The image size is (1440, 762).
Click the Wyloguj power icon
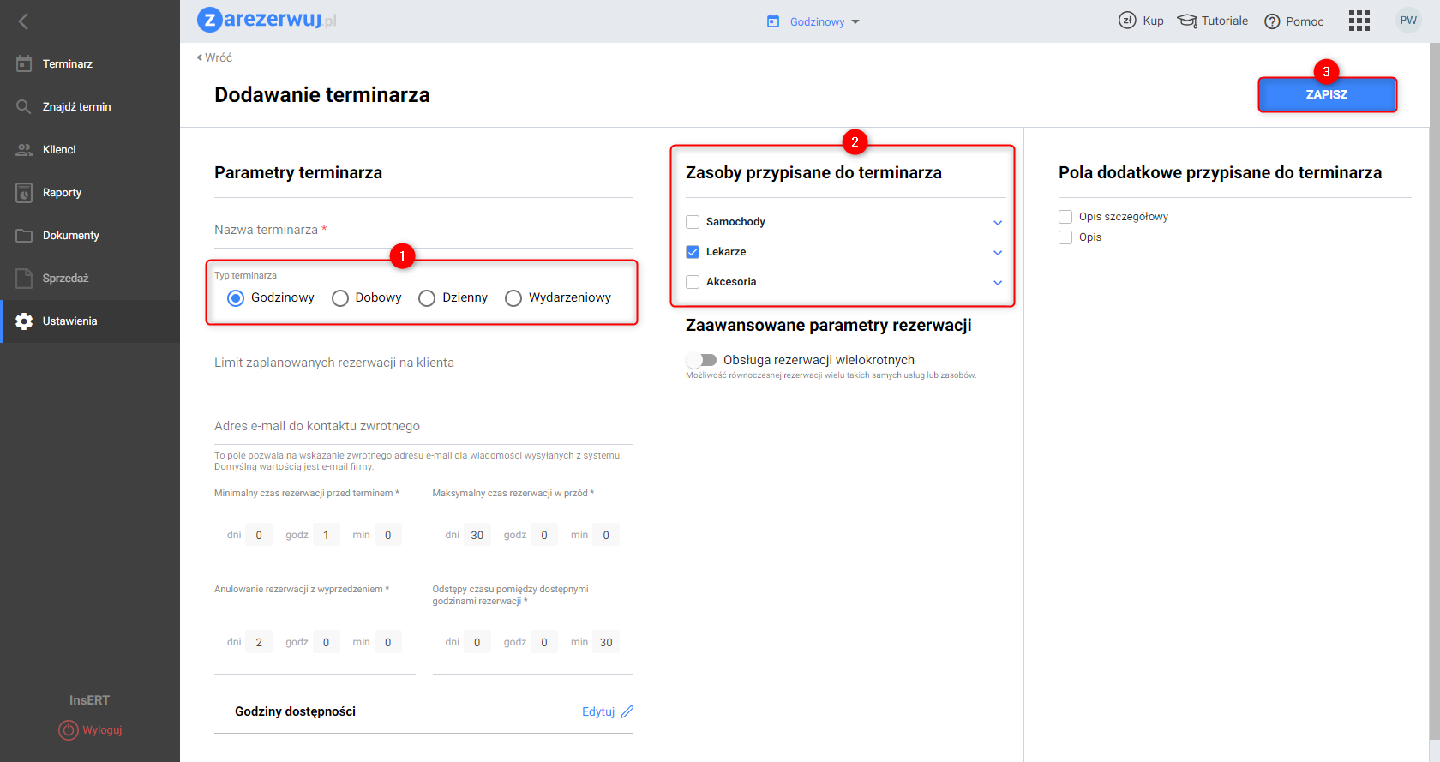68,730
